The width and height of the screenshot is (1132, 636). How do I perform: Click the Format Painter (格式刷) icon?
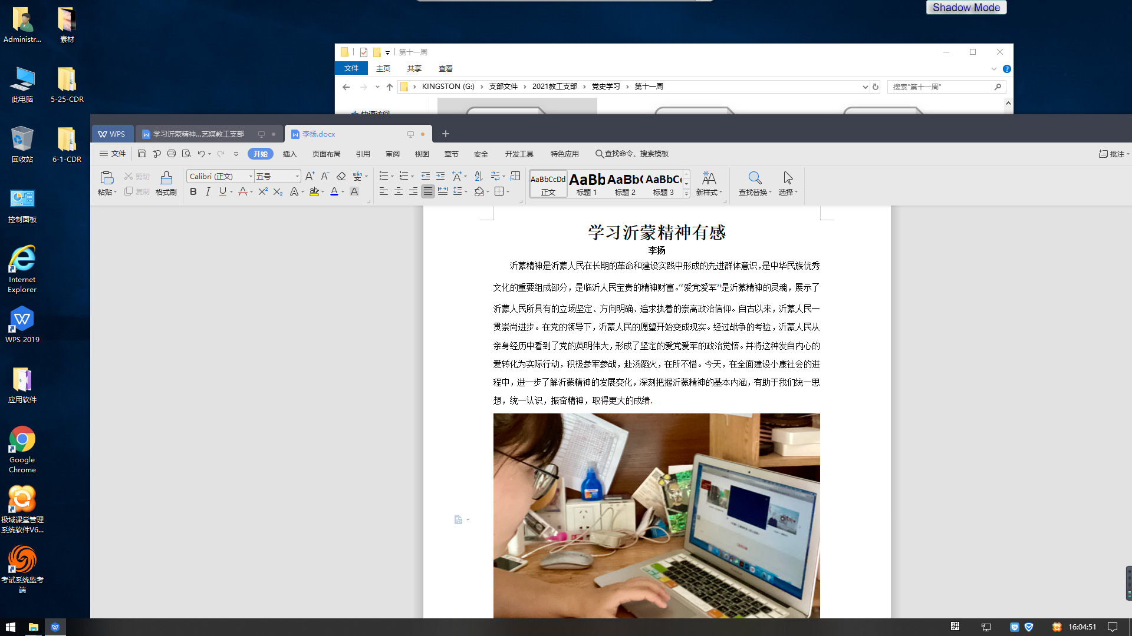pyautogui.click(x=166, y=183)
